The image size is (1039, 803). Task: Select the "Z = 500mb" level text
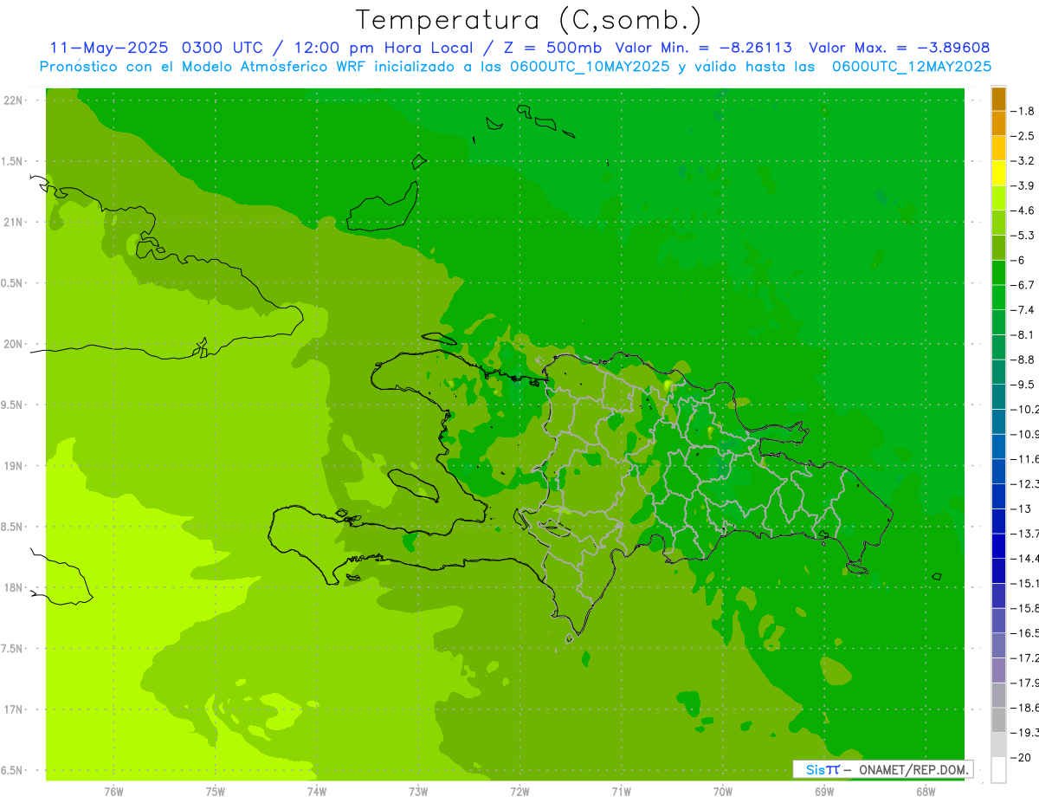click(548, 48)
